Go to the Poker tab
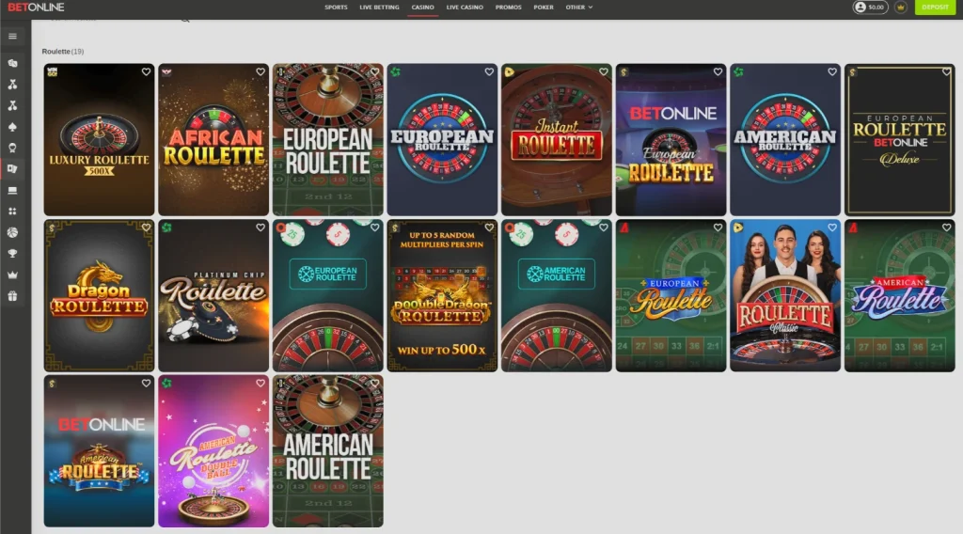This screenshot has width=963, height=534. [x=543, y=8]
